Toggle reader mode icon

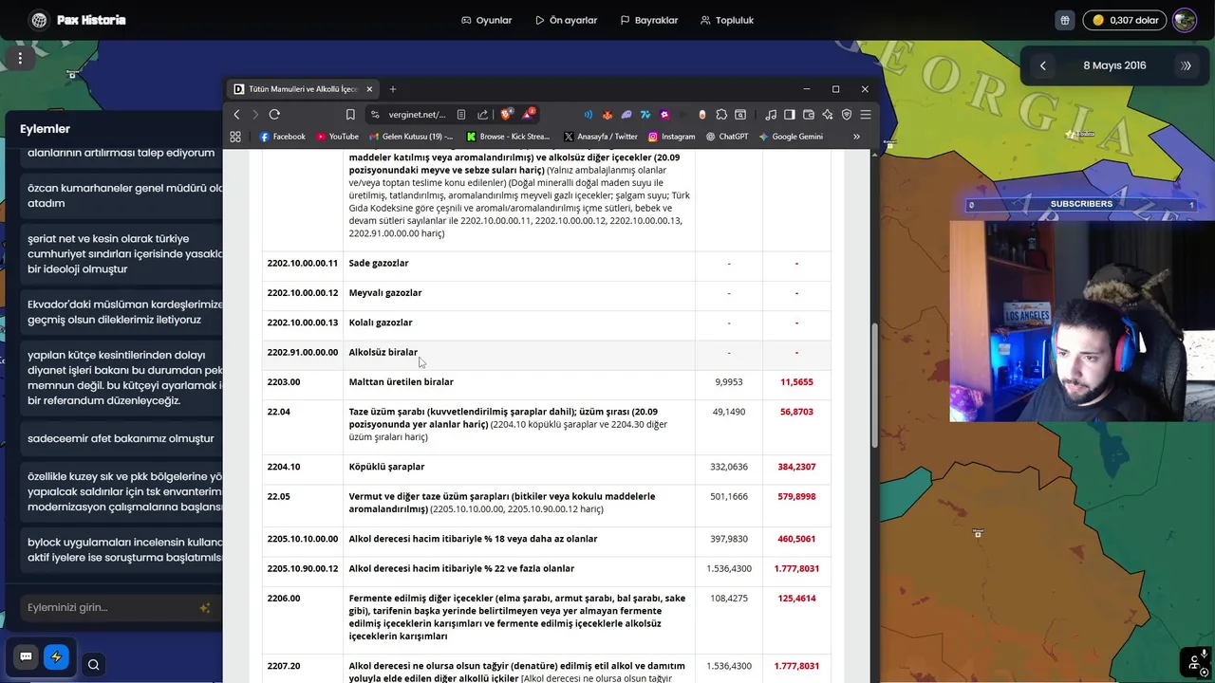[x=461, y=114]
